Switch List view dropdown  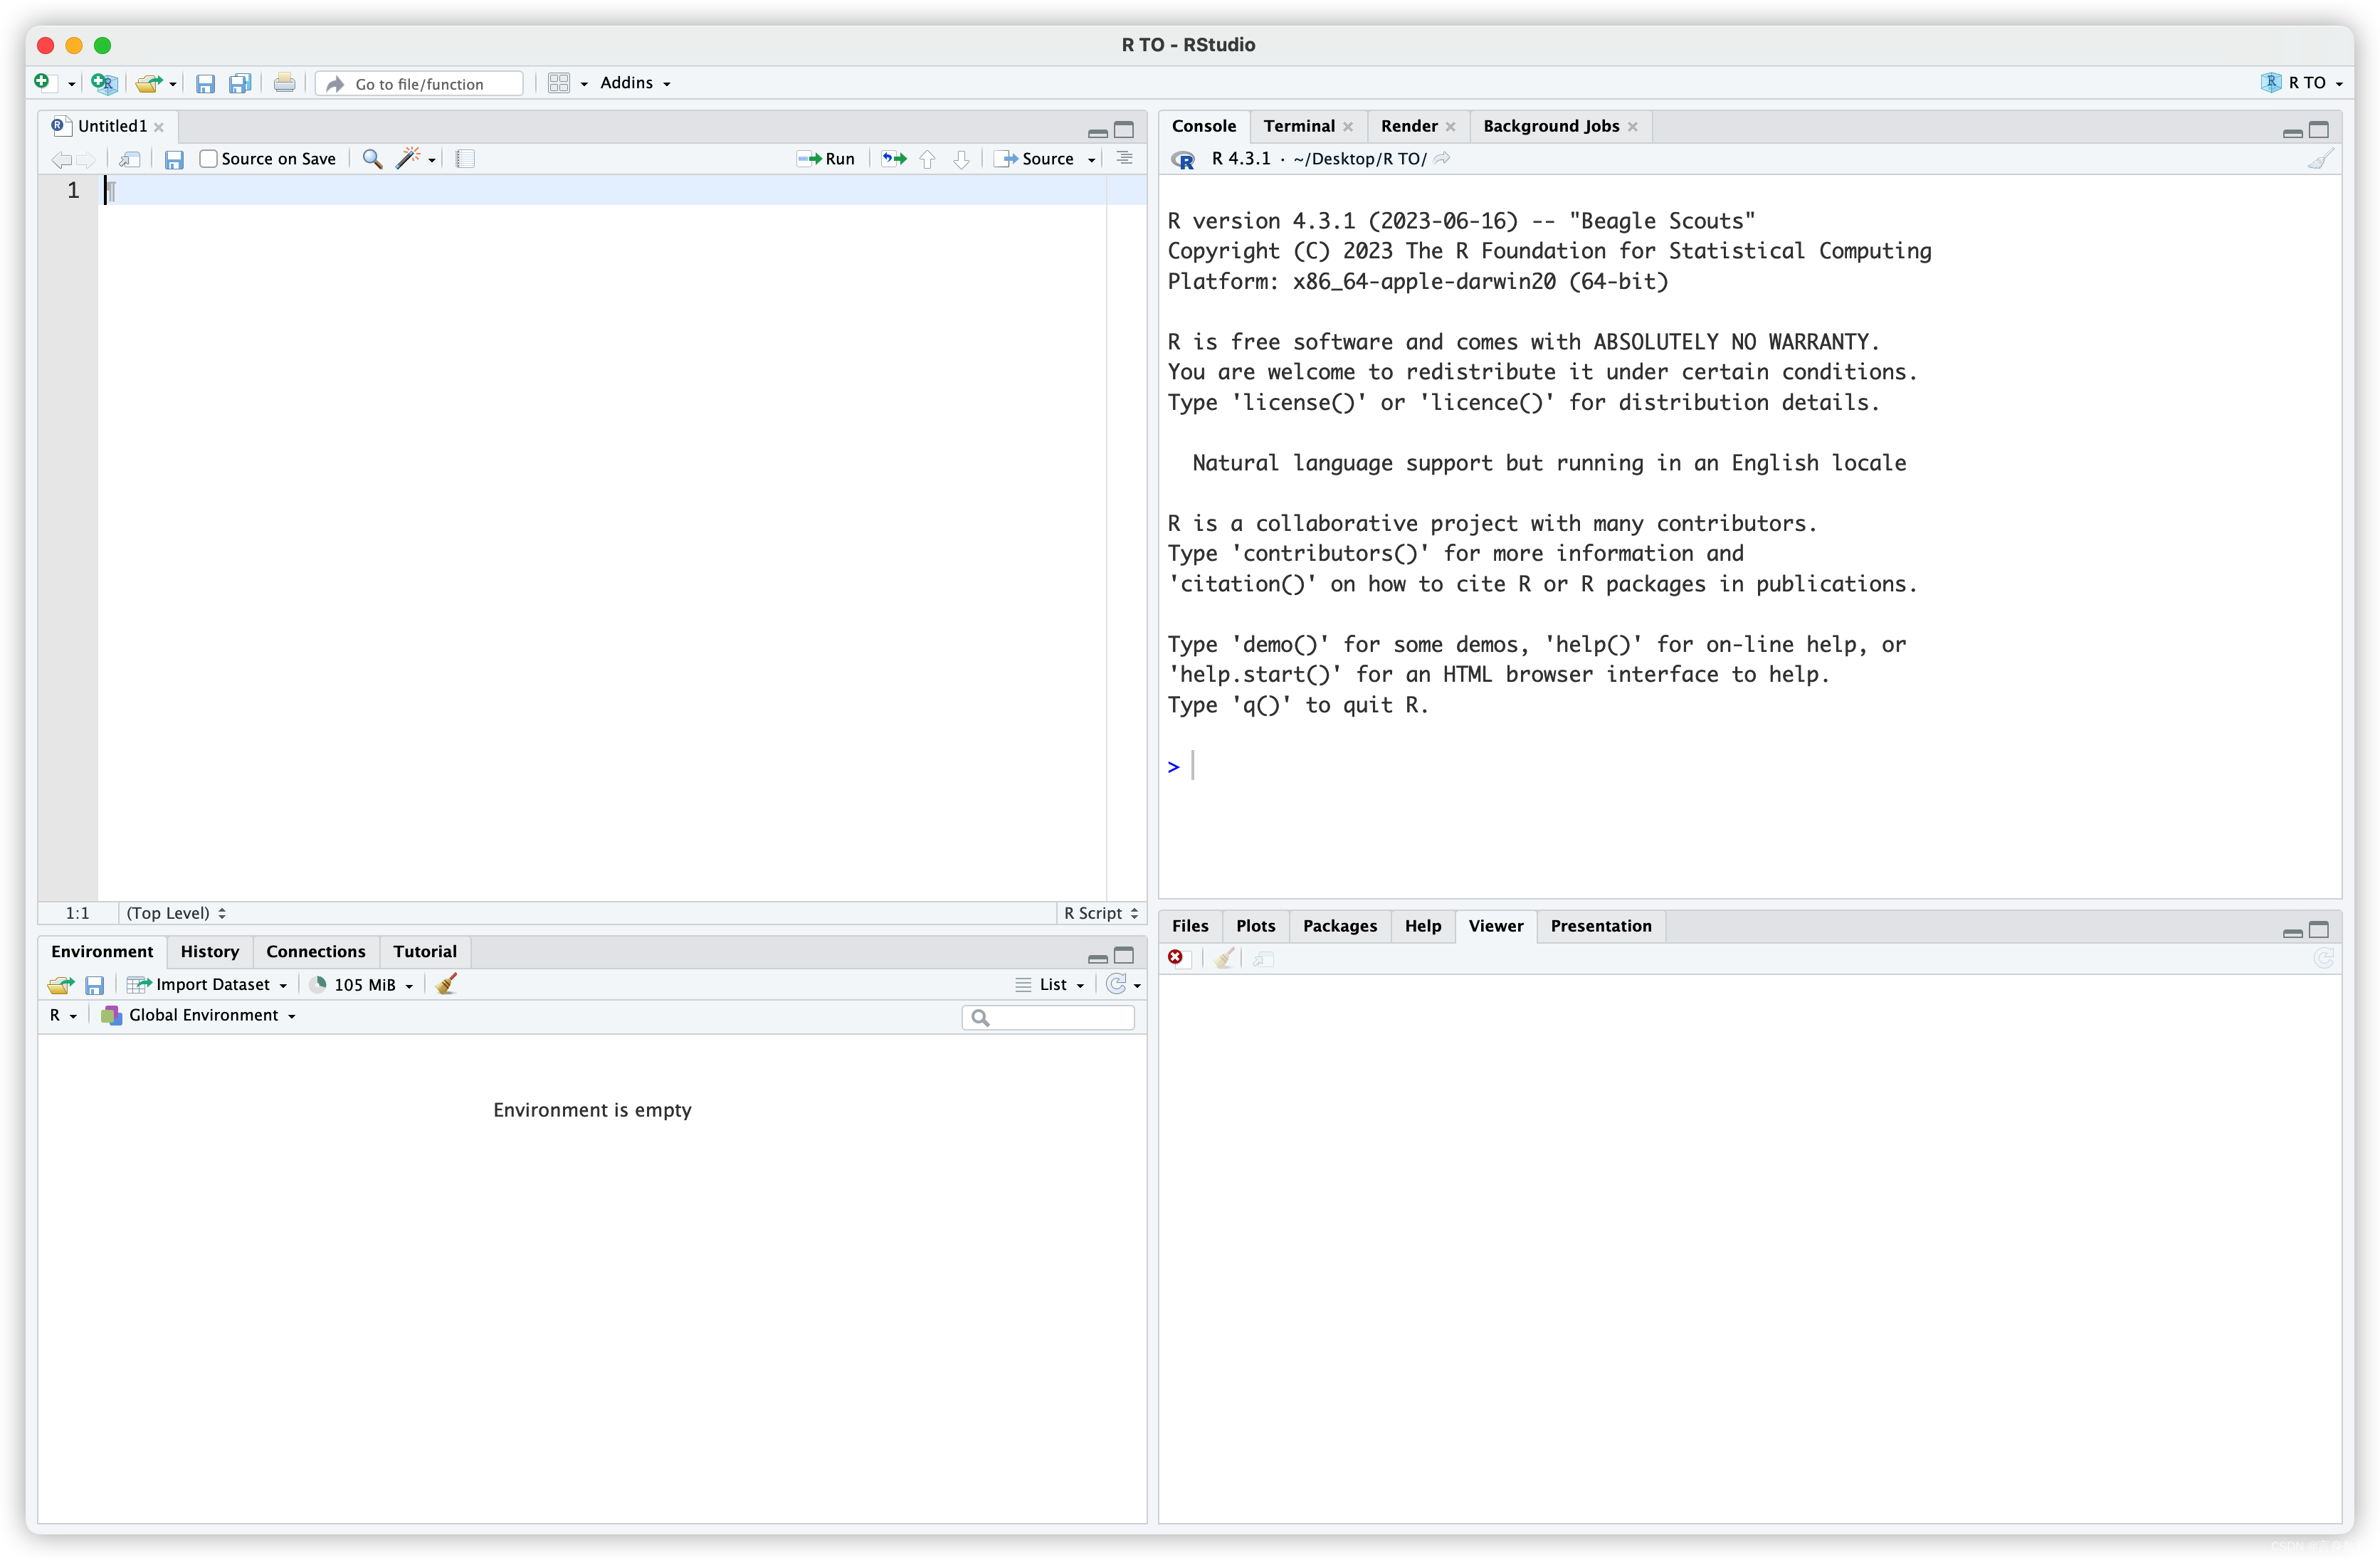1050,985
